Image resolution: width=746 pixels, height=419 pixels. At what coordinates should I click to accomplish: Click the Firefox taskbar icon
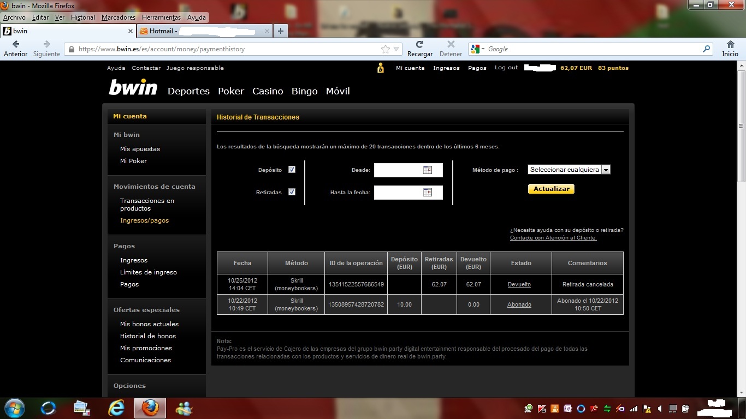150,408
